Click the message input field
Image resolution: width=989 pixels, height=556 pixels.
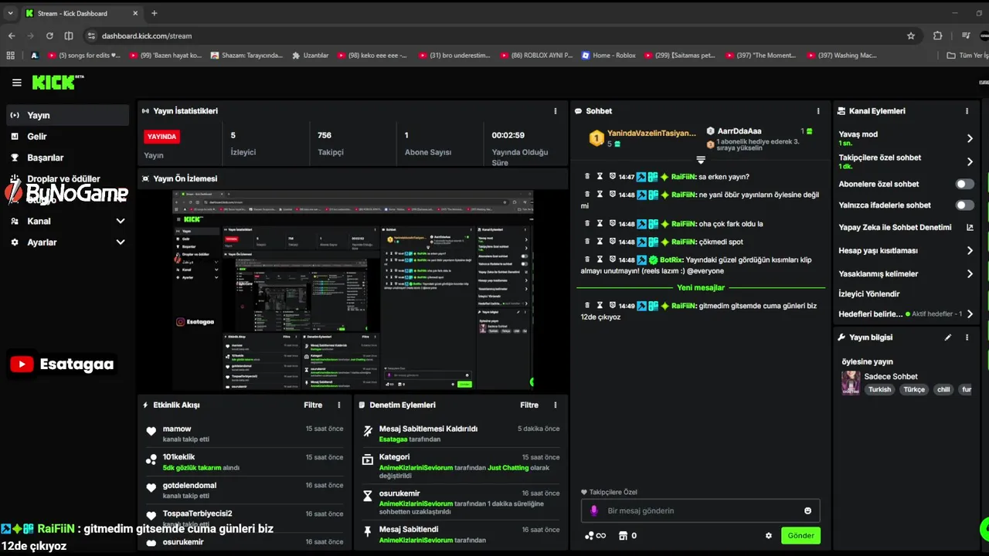pos(700,510)
